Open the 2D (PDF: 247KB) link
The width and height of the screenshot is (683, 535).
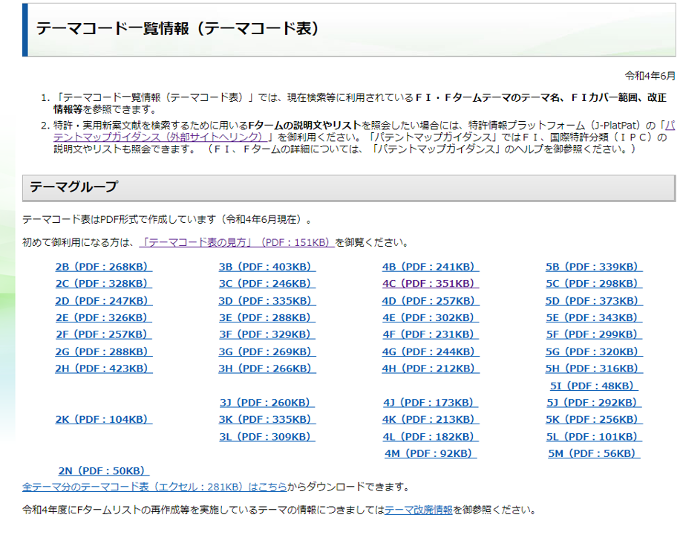tap(104, 300)
